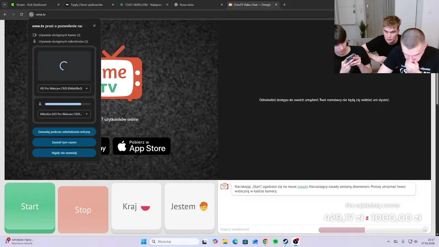Open a new browser tab
Screen dimensions: 439x247
pyautogui.click(x=284, y=5)
